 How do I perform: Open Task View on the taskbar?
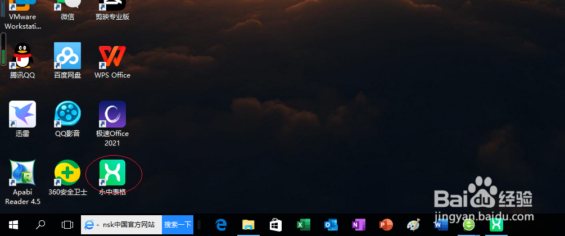tap(67, 225)
